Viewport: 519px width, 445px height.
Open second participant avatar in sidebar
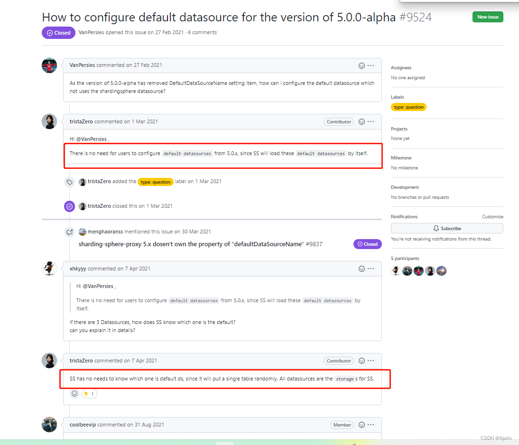tap(407, 271)
